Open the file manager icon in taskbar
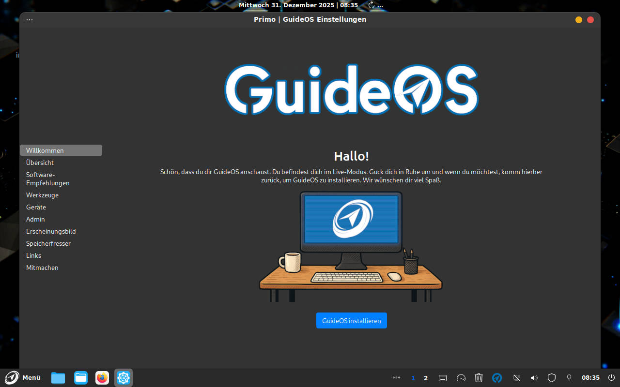The height and width of the screenshot is (387, 620). click(x=80, y=378)
